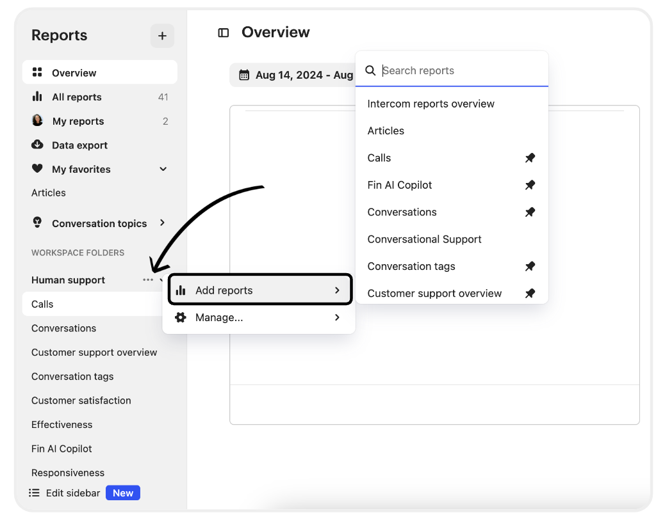Viewport: 665px width, 522px height.
Task: Expand the Add reports submenu arrow
Action: pyautogui.click(x=337, y=290)
